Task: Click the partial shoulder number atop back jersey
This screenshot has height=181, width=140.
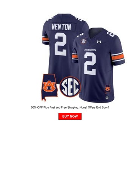Action: 79,18
